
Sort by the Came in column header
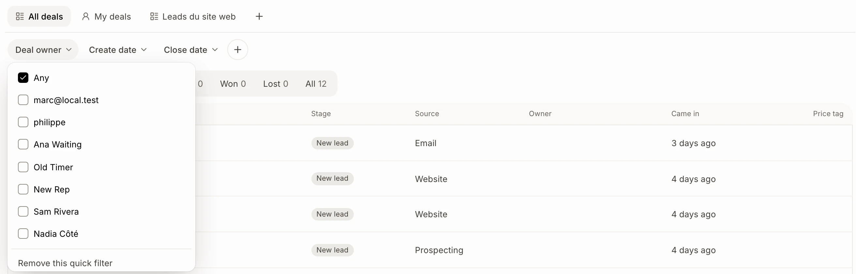[x=685, y=114]
